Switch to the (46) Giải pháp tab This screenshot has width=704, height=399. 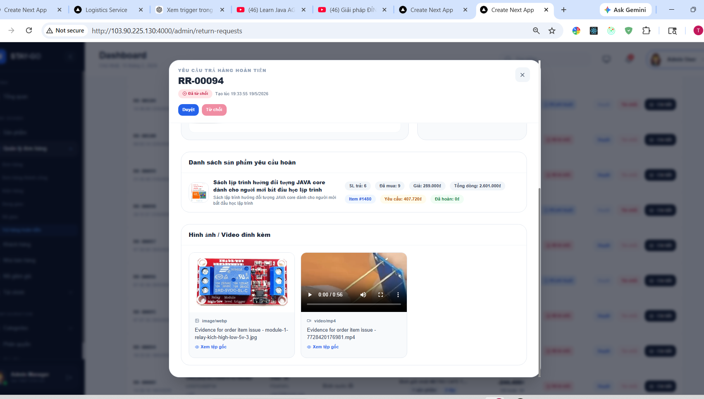coord(352,10)
